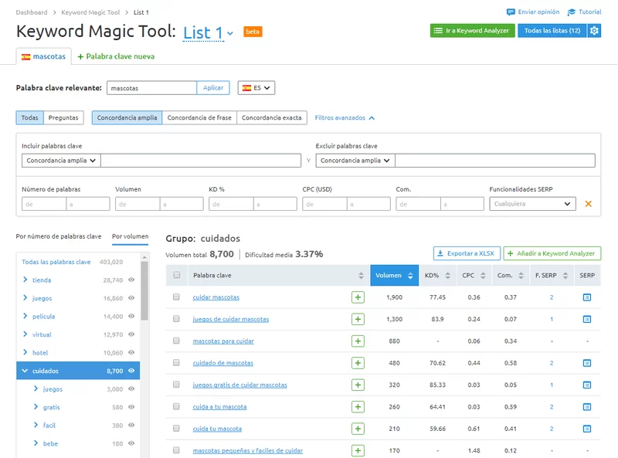Screen dimensions: 618x458
Task: Select Concordancia exacta match type
Action: pos(272,117)
